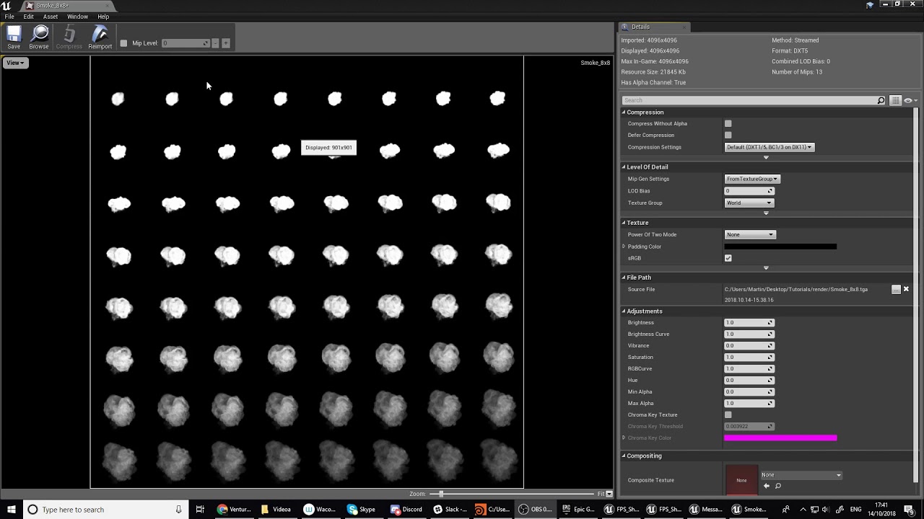Viewport: 924px width, 519px height.
Task: Browse to asset in Content Browser
Action: [x=39, y=37]
